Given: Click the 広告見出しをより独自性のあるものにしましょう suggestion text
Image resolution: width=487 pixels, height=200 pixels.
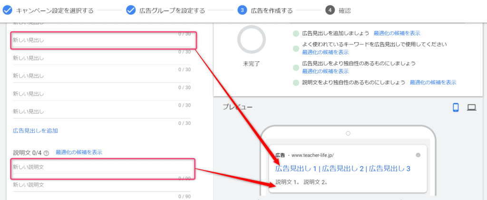Looking at the screenshot, I should [359, 64].
